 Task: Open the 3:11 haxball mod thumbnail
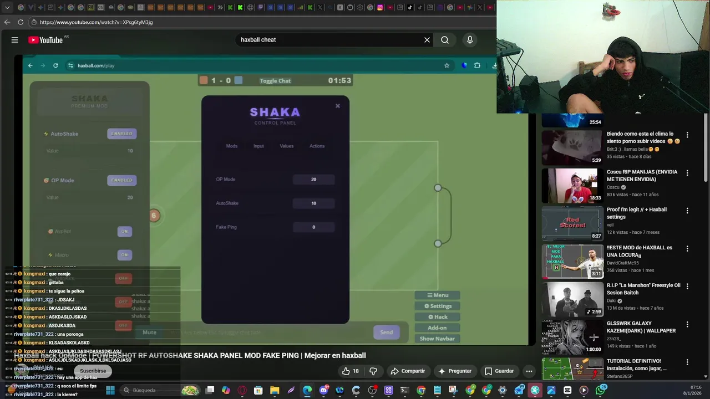click(572, 262)
